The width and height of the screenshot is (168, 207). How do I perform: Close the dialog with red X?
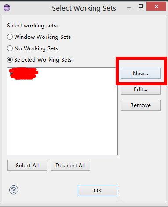pos(156,6)
